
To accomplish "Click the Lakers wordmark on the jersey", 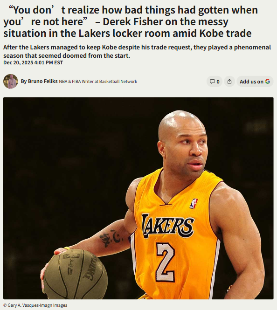I will click(168, 226).
